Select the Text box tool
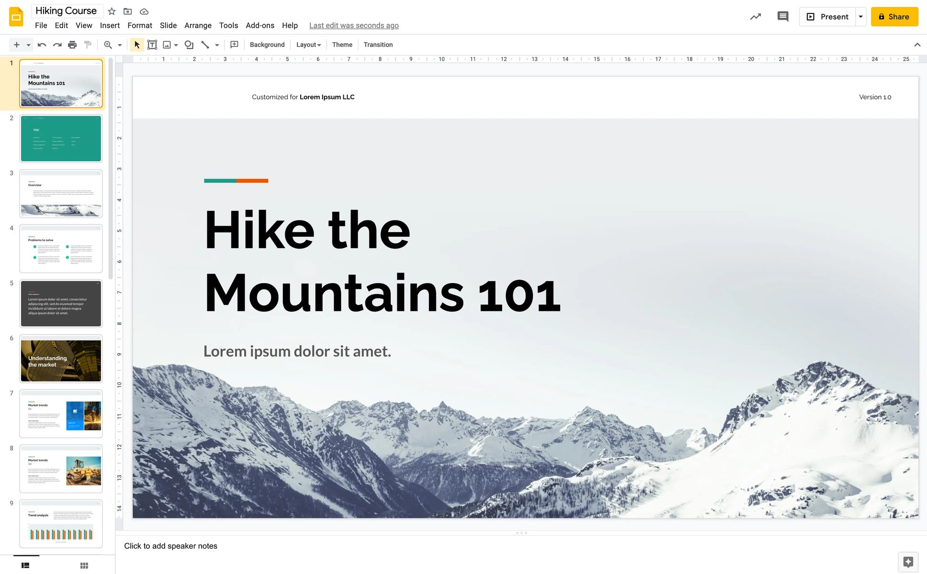927x574 pixels. (x=152, y=44)
